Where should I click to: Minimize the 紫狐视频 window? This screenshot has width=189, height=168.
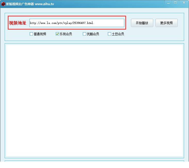168,3
